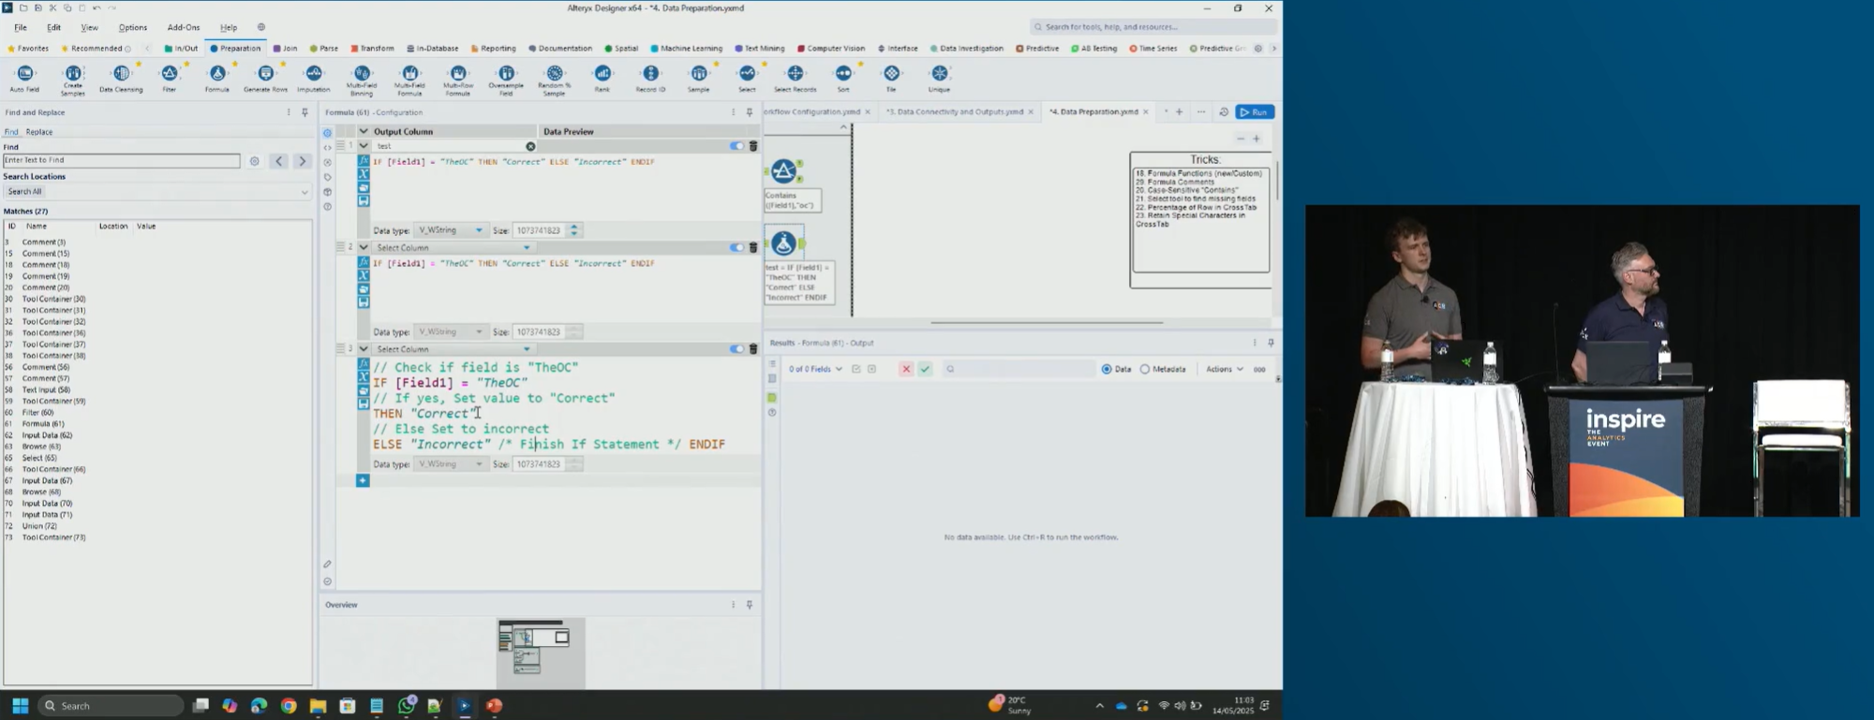Toggle expression 1 on/off switch
The image size is (1874, 720).
(x=736, y=146)
